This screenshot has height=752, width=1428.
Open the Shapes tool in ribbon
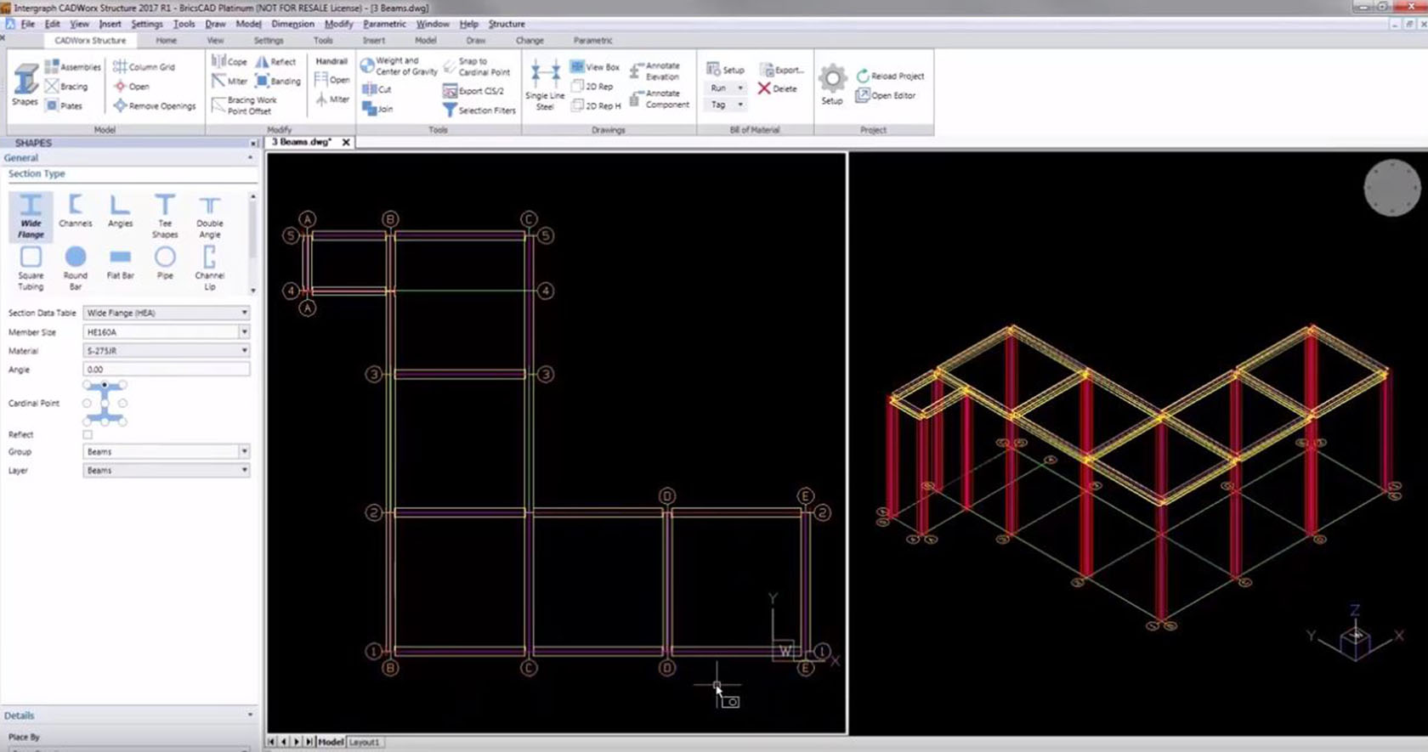25,84
